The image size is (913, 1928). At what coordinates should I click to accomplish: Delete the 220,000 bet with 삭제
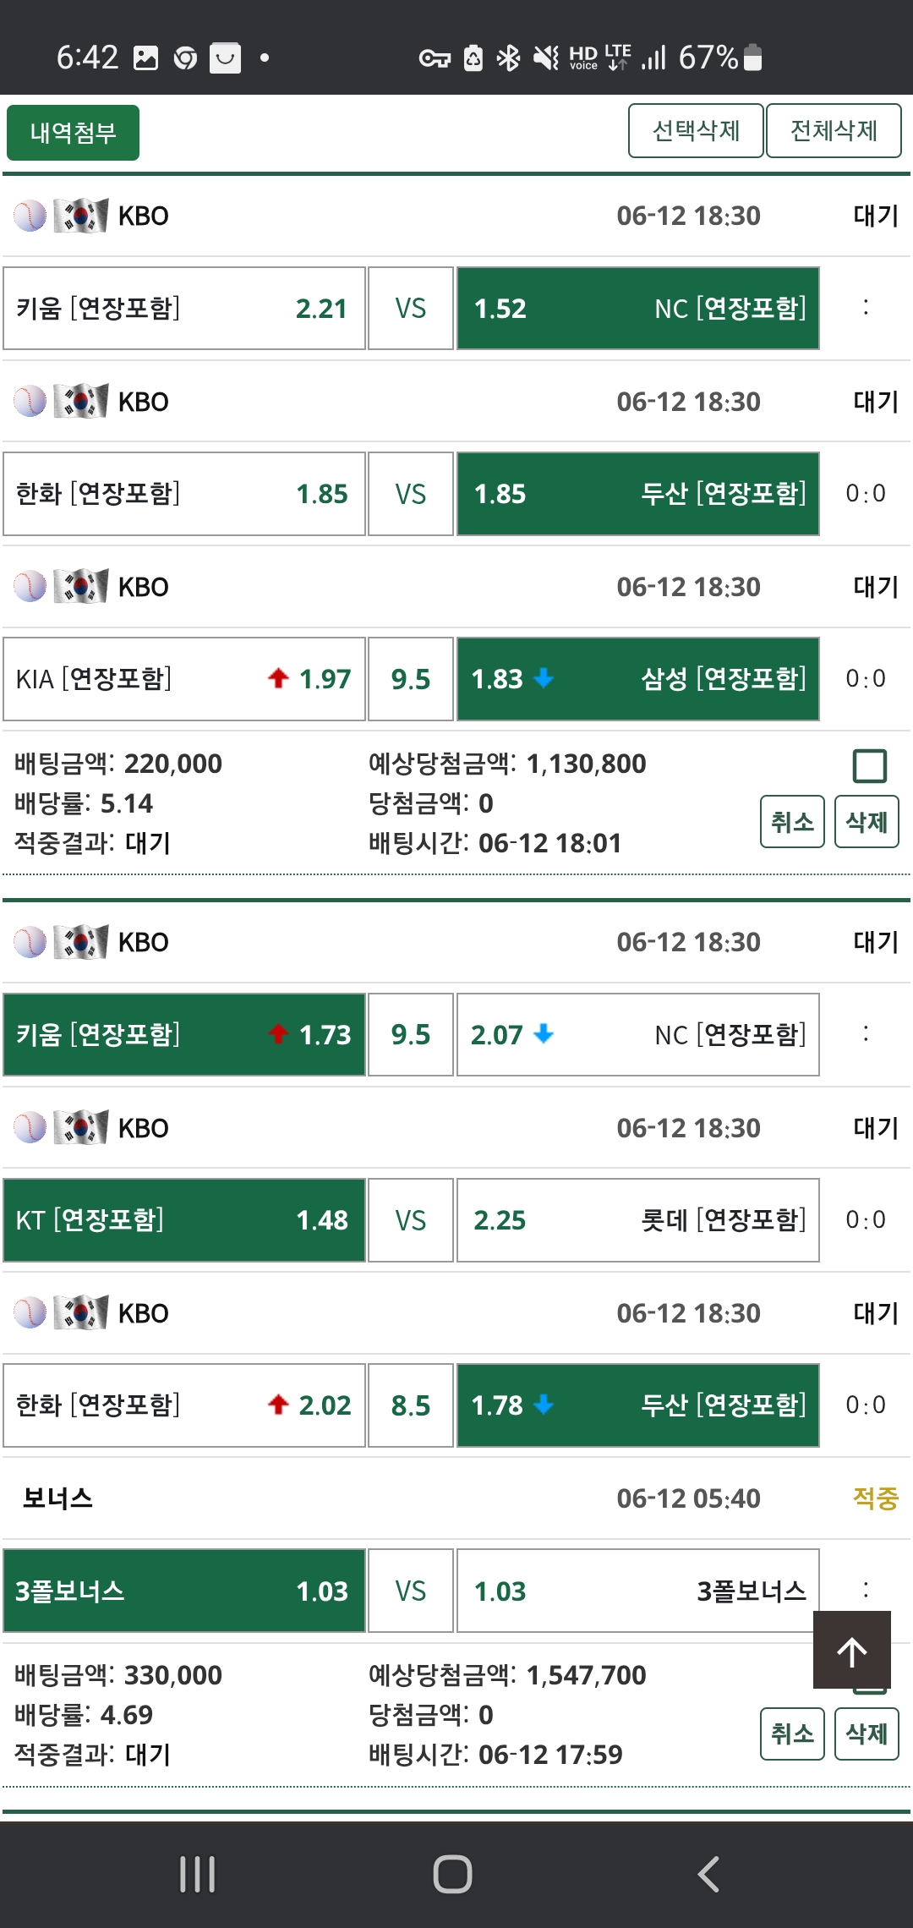867,822
